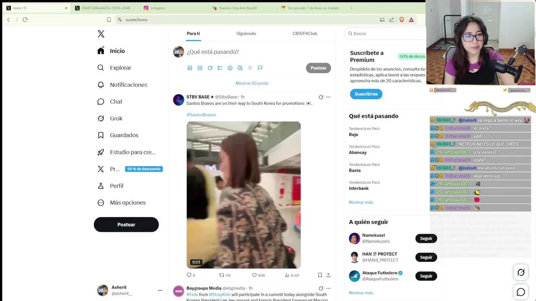536x301 pixels.
Task: Open Estudio para creadores in the sidebar
Action: click(x=126, y=152)
